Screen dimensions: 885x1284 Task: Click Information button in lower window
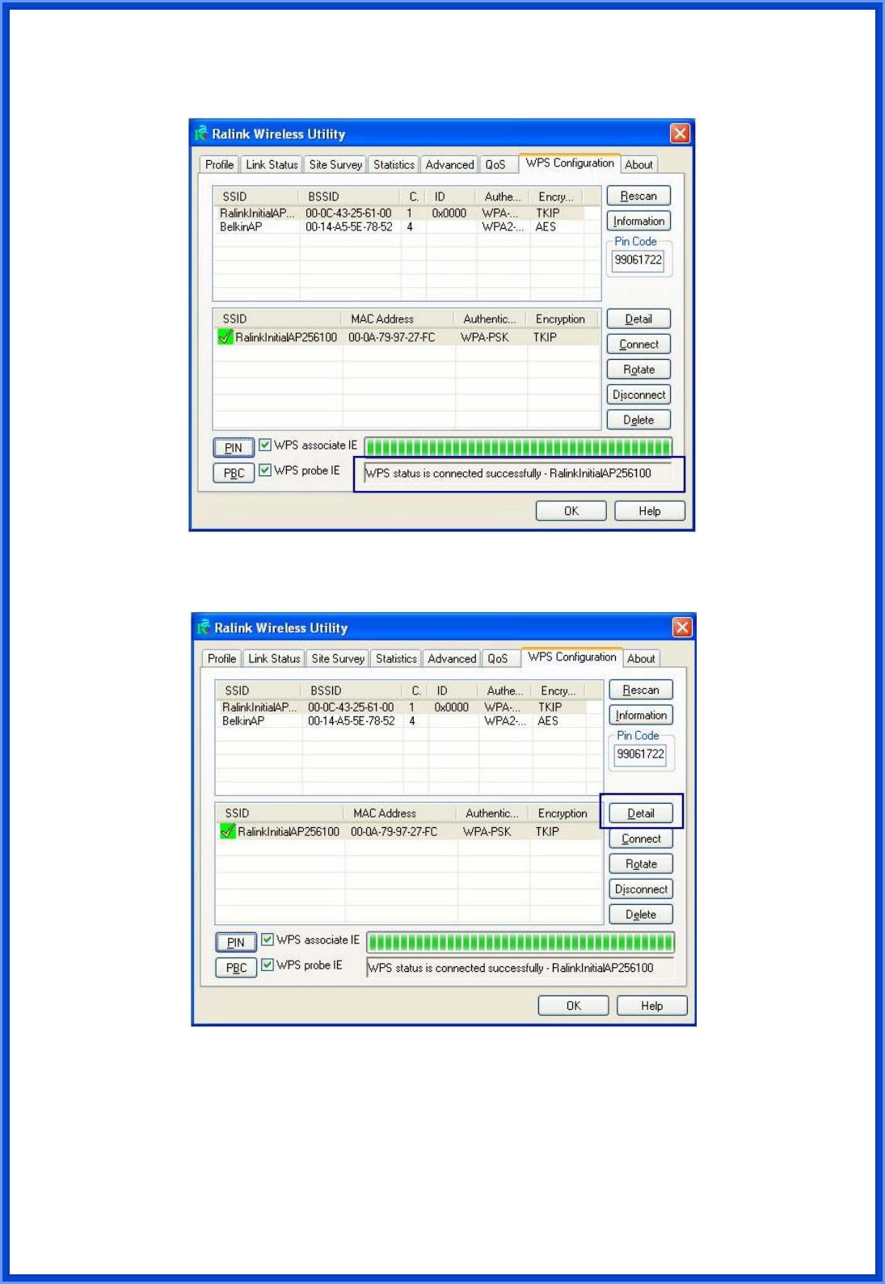coord(641,715)
